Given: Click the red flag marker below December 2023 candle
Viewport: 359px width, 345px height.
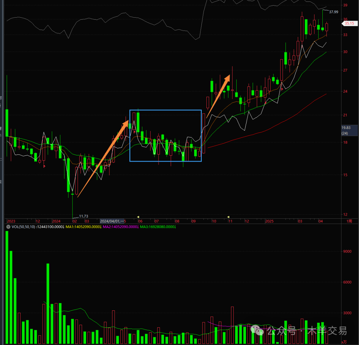Looking at the screenshot, I should [44, 166].
